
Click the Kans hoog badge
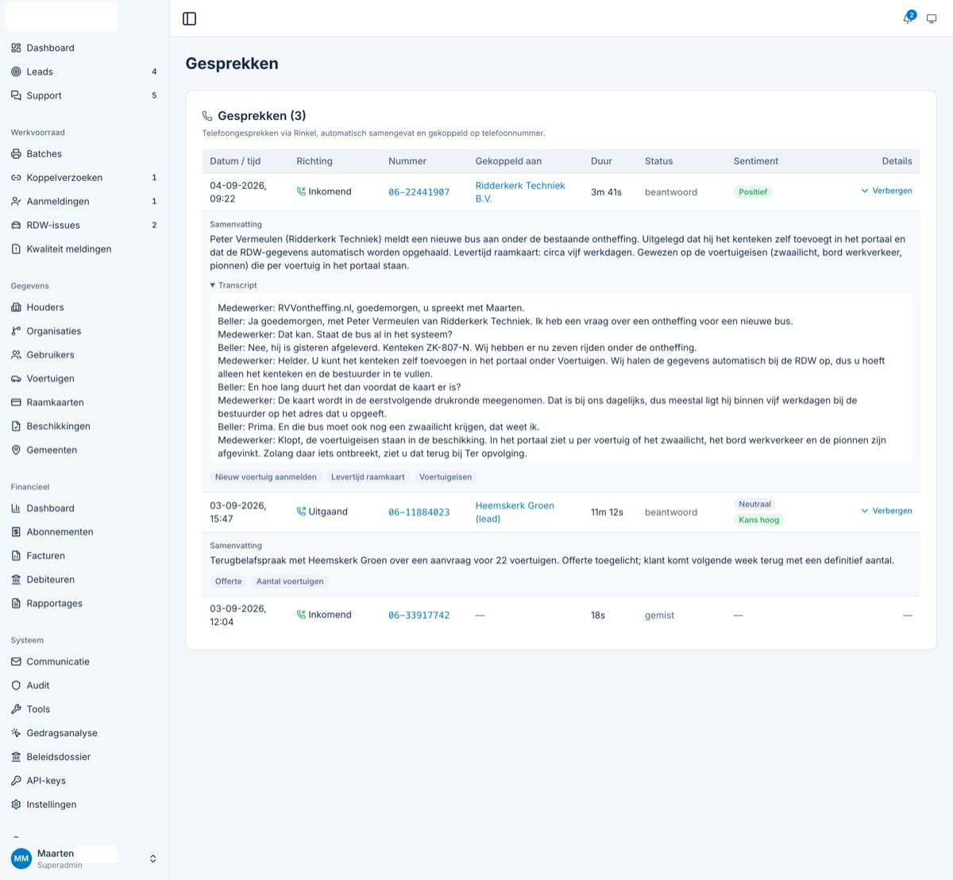pyautogui.click(x=759, y=520)
